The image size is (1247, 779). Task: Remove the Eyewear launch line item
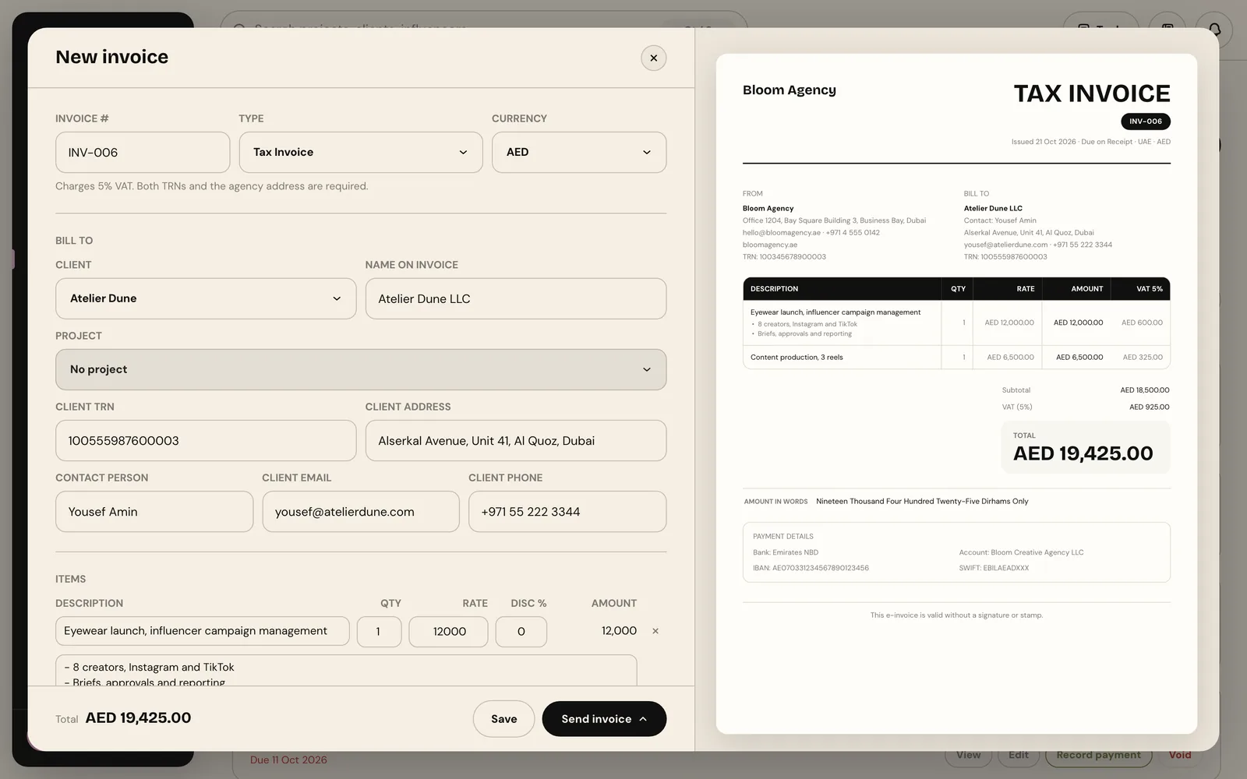click(x=655, y=631)
